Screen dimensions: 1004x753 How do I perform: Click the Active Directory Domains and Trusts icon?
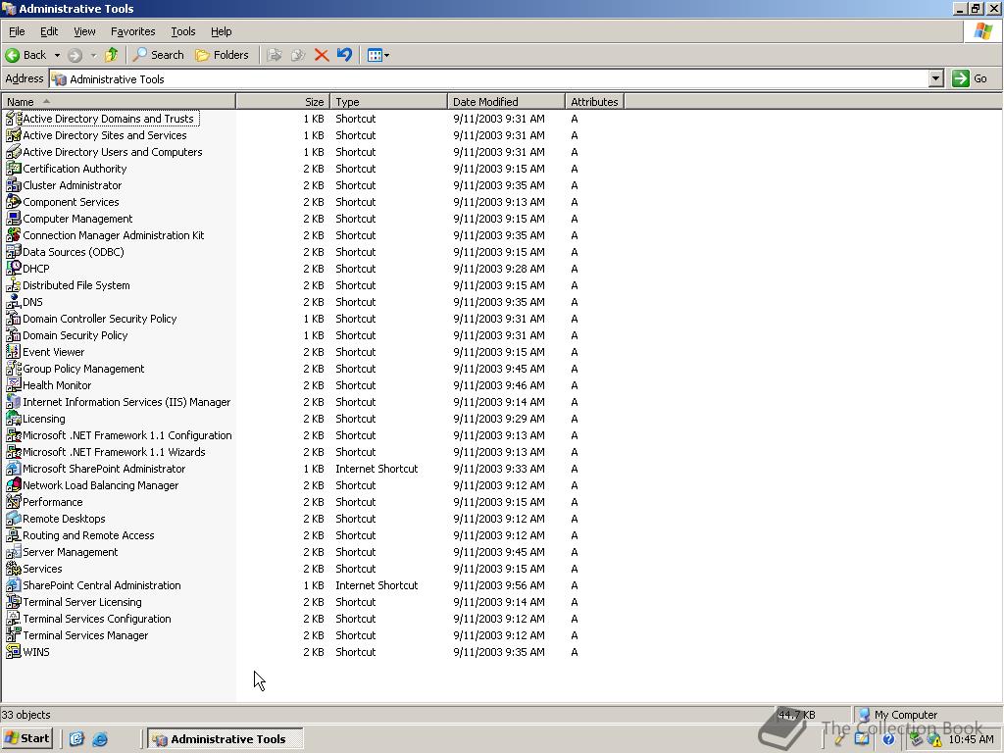click(13, 119)
